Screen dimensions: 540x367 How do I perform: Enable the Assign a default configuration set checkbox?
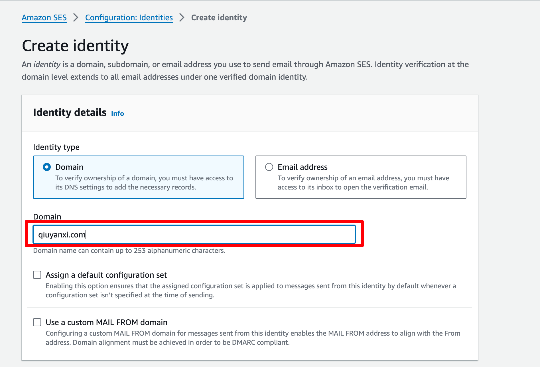pos(37,275)
